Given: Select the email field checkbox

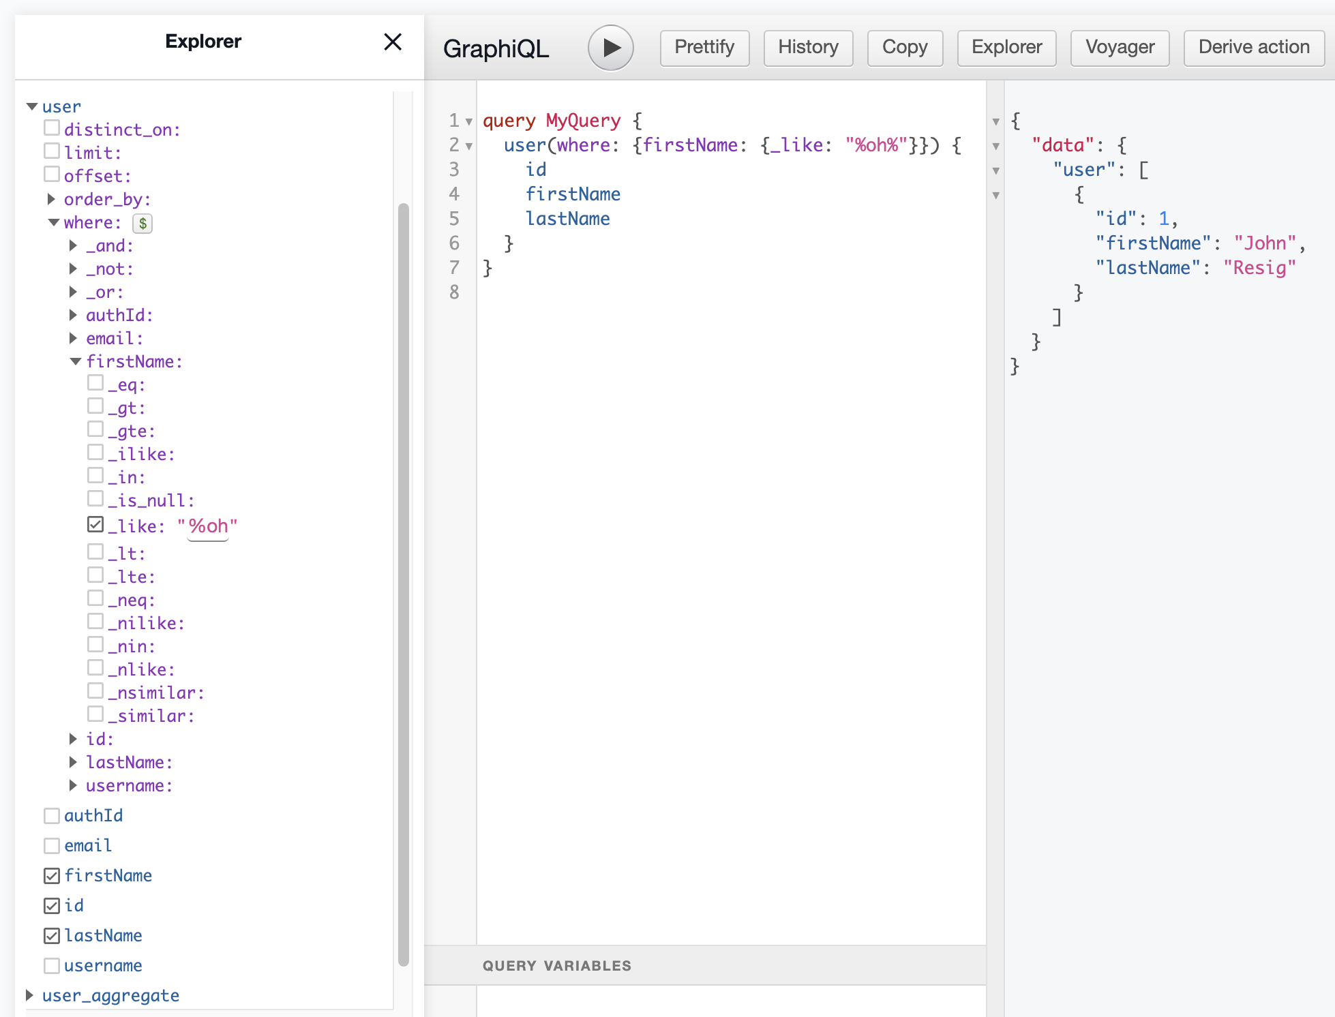Looking at the screenshot, I should (x=52, y=846).
